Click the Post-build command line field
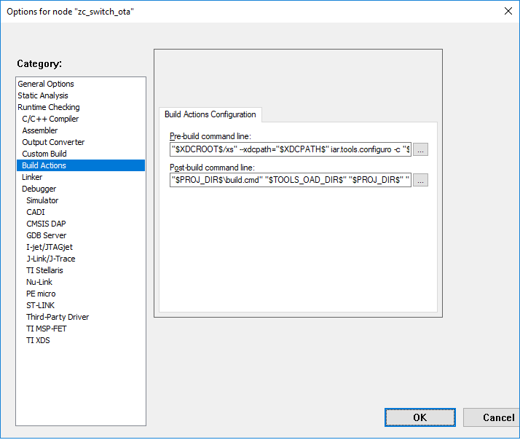The image size is (520, 440). click(x=290, y=180)
